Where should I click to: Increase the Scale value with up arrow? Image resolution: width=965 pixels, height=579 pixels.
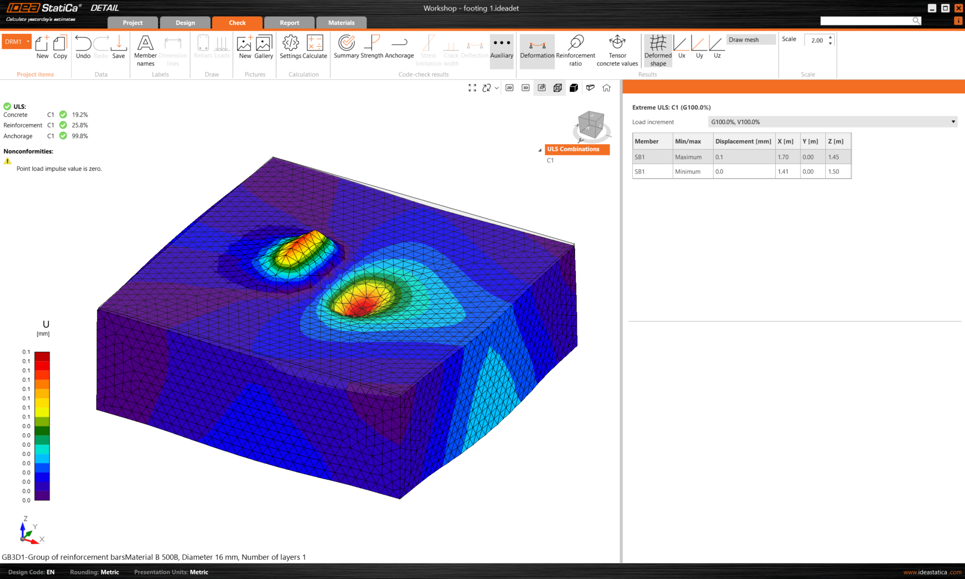tap(830, 37)
